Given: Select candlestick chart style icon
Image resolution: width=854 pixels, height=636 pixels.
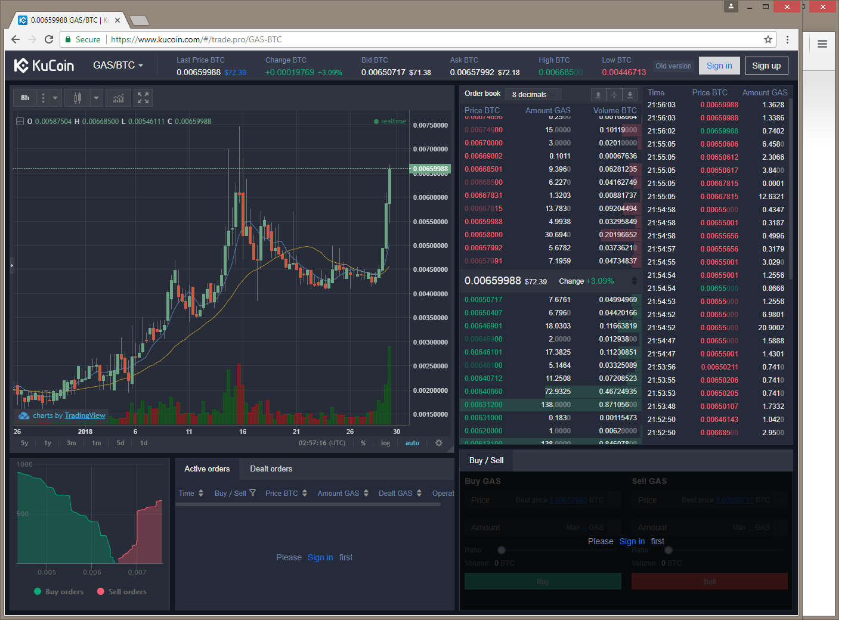Looking at the screenshot, I should tap(77, 98).
